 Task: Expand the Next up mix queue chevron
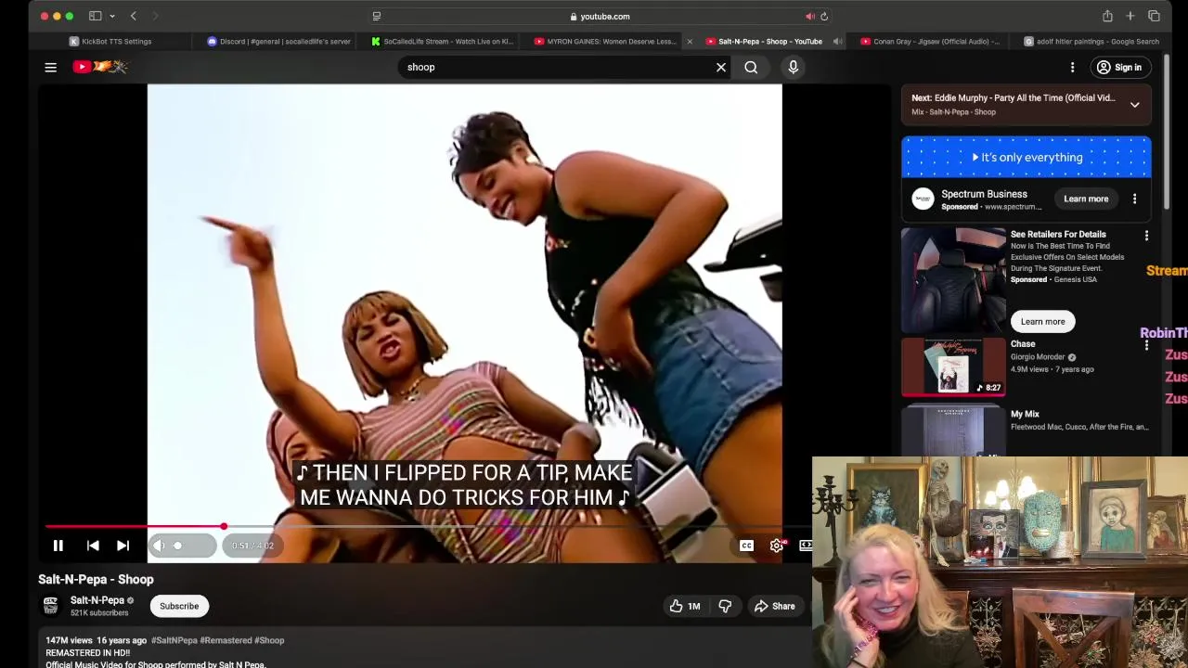click(x=1134, y=105)
